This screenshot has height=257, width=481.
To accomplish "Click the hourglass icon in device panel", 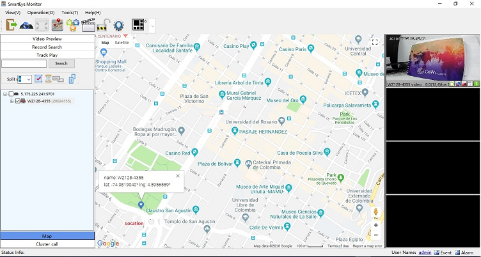I will click(49, 79).
